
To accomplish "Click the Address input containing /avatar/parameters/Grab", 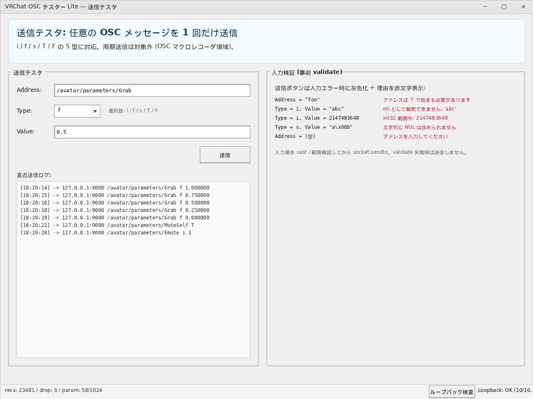I will [152, 90].
